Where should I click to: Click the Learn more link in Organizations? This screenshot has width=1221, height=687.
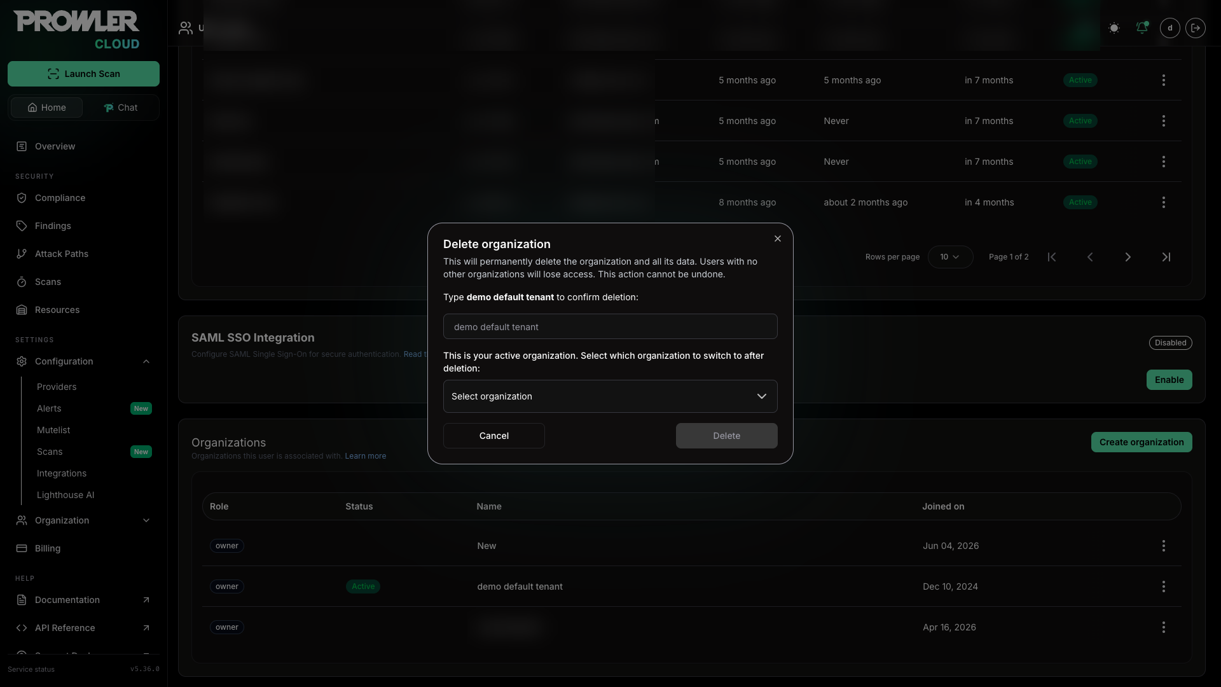click(365, 456)
